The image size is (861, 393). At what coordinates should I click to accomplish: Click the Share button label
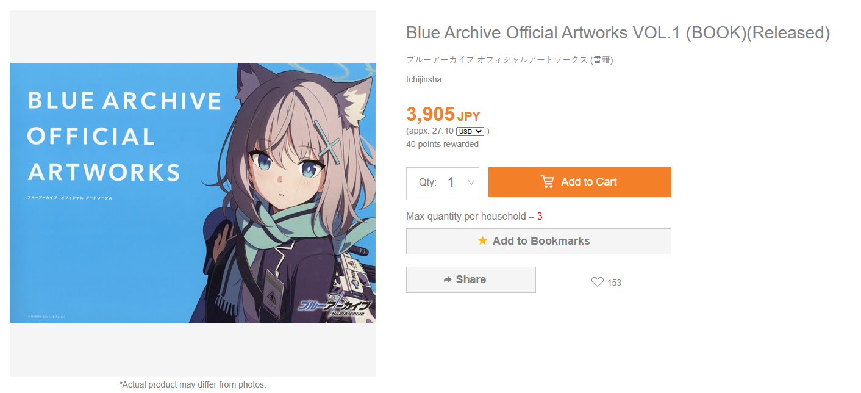pyautogui.click(x=471, y=279)
